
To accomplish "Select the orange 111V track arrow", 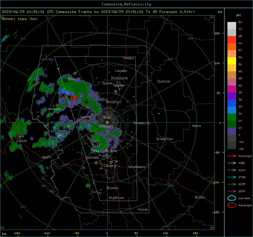I will point(232,170).
